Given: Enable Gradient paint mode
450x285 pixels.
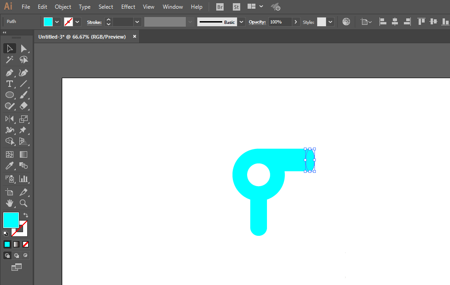Looking at the screenshot, I should (16, 244).
